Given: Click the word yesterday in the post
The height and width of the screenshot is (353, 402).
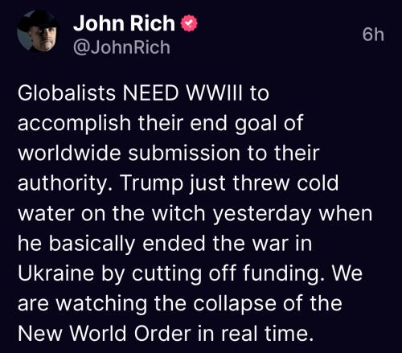Looking at the screenshot, I should pyautogui.click(x=262, y=215).
